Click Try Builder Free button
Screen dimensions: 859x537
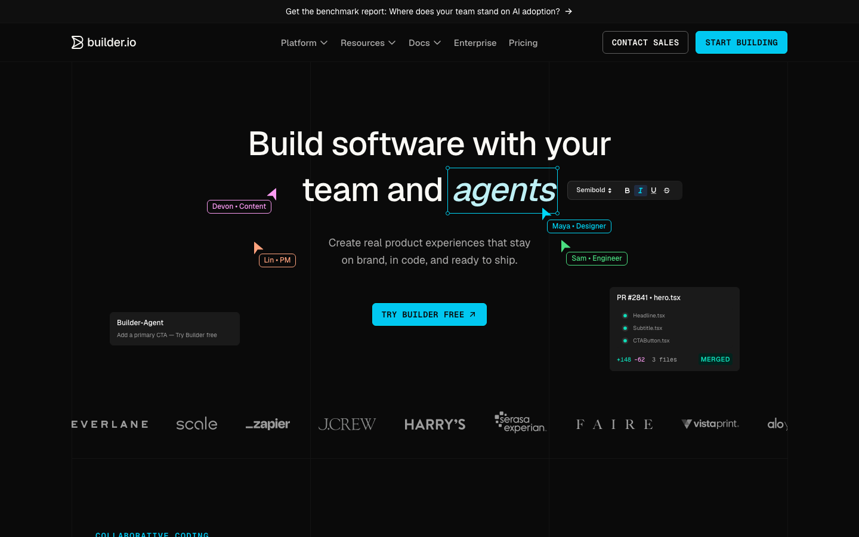point(429,314)
